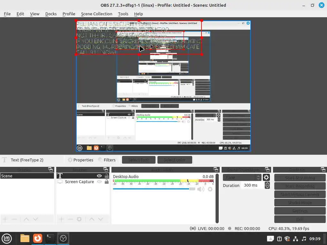Viewport: 327px width, 245px height.
Task: Open Desktop Audio settings gear
Action: pyautogui.click(x=210, y=189)
